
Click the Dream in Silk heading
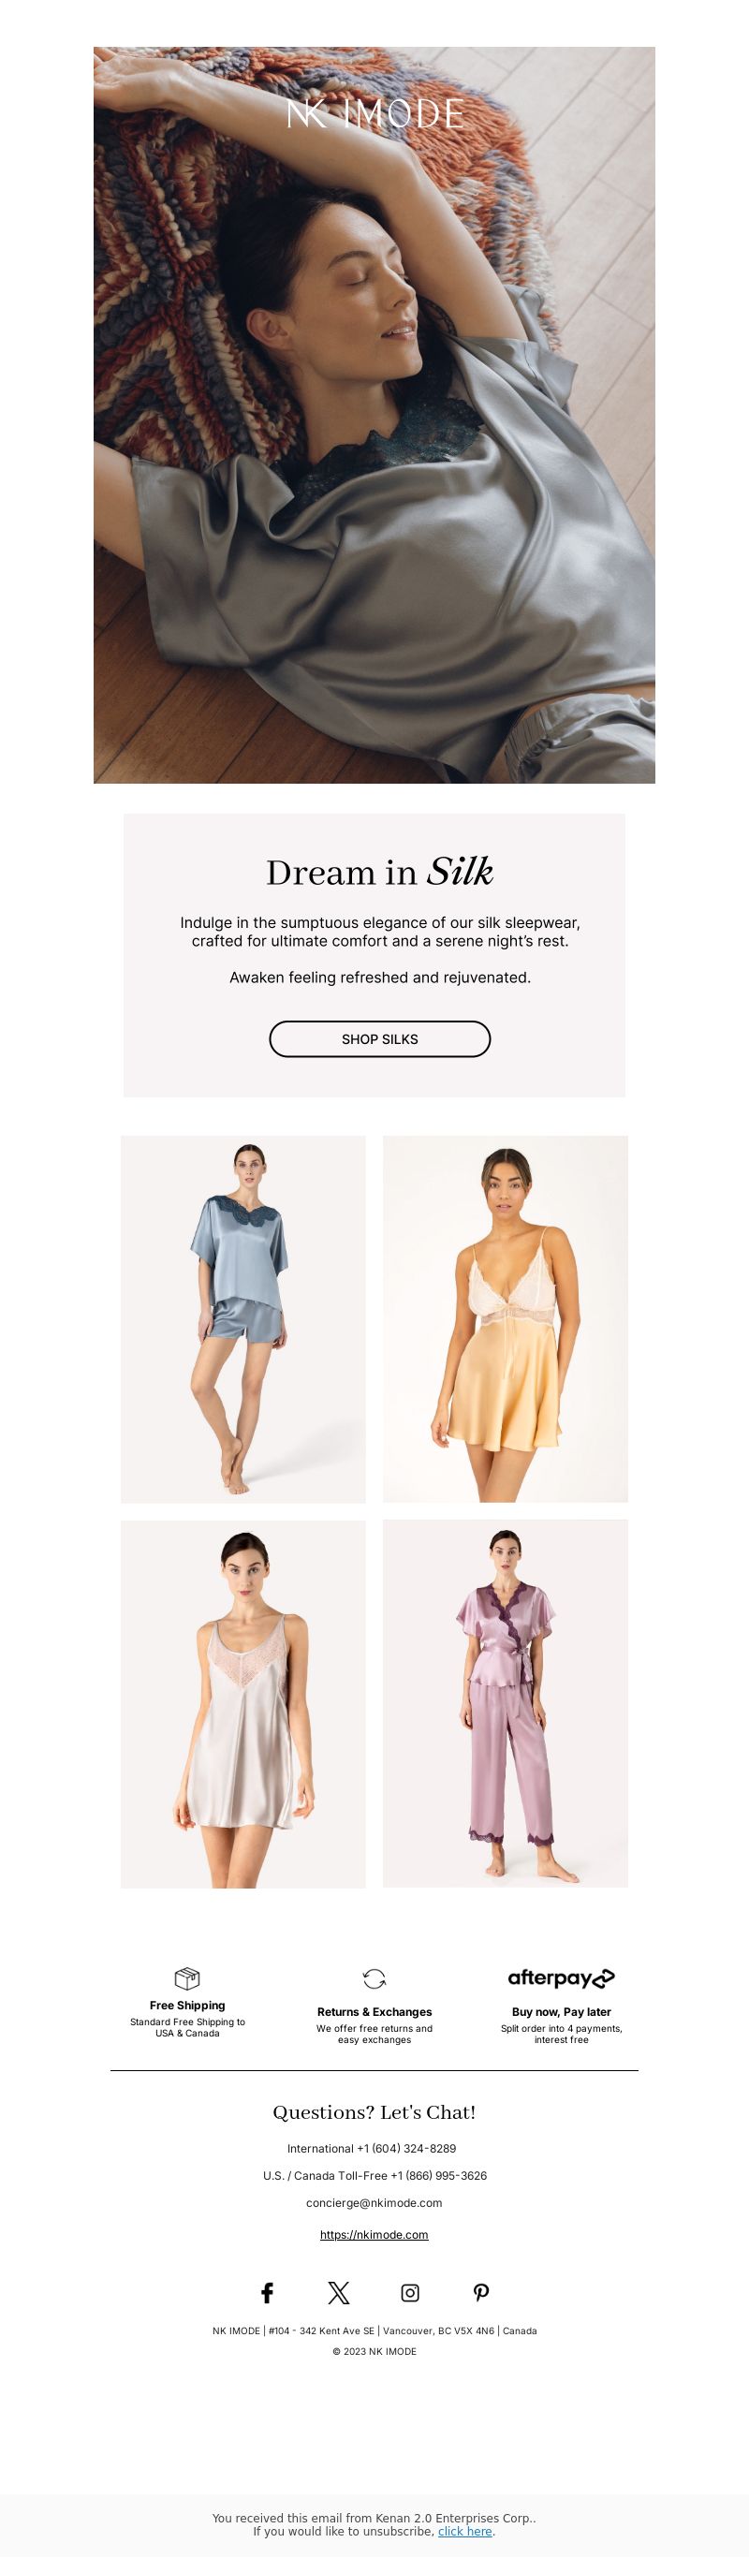click(379, 872)
